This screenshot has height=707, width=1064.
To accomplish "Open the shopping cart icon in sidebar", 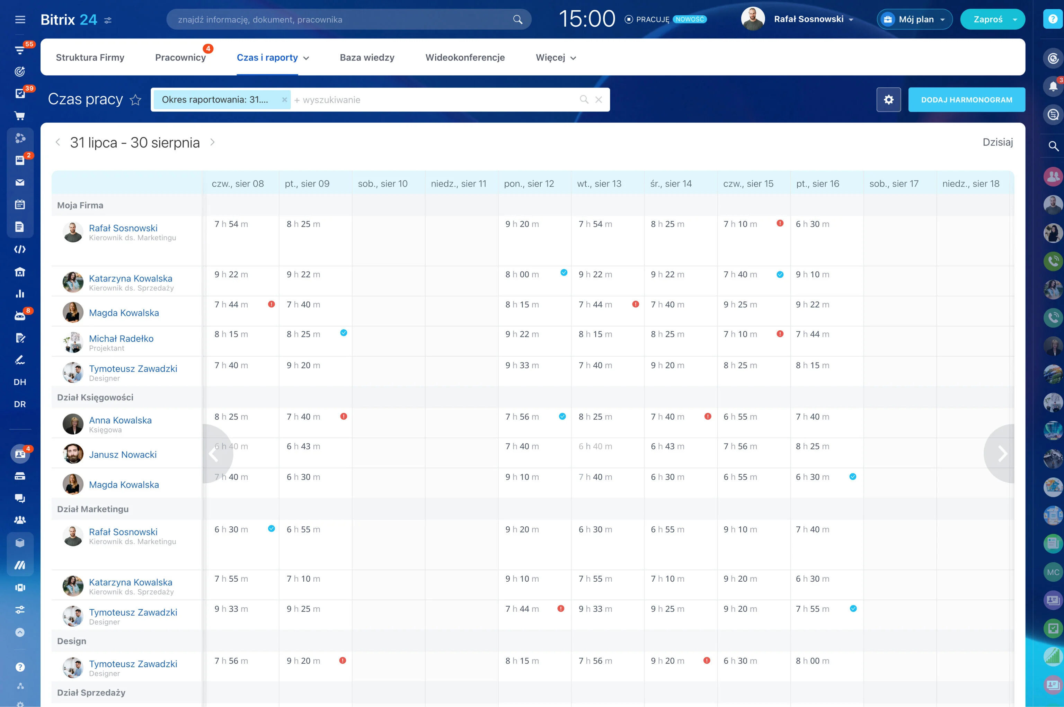I will (x=20, y=116).
